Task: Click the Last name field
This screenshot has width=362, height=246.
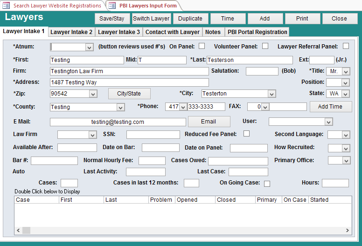Action: [x=250, y=60]
